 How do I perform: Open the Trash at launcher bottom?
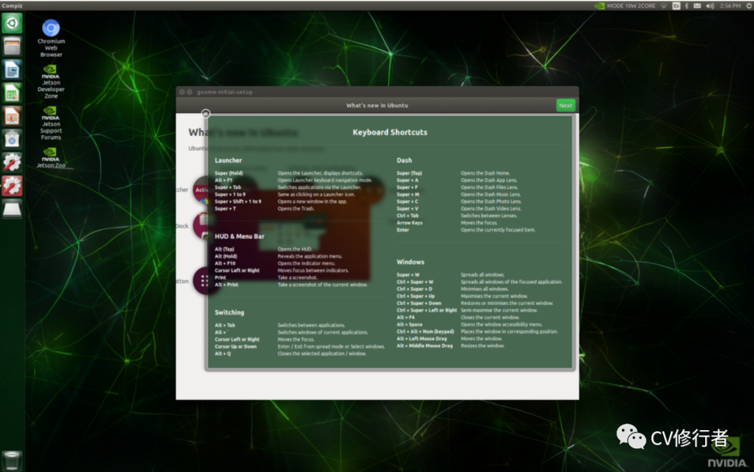pyautogui.click(x=12, y=460)
